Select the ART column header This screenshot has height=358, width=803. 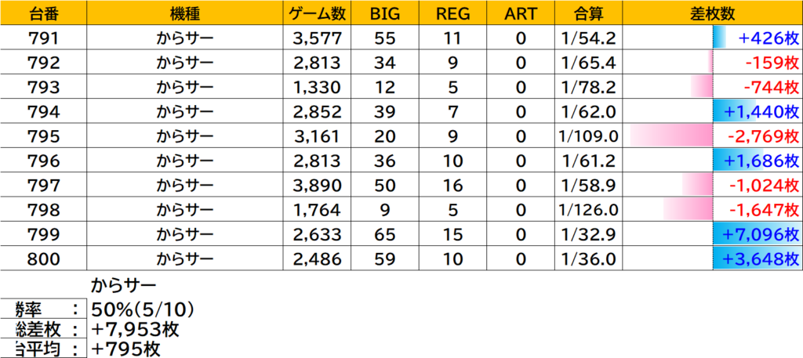click(x=520, y=13)
